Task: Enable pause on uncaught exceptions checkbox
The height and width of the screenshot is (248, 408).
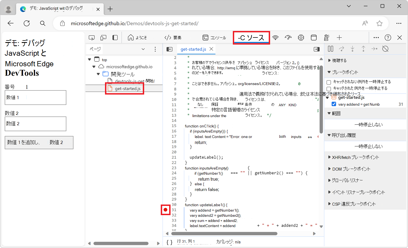Action: (329, 82)
